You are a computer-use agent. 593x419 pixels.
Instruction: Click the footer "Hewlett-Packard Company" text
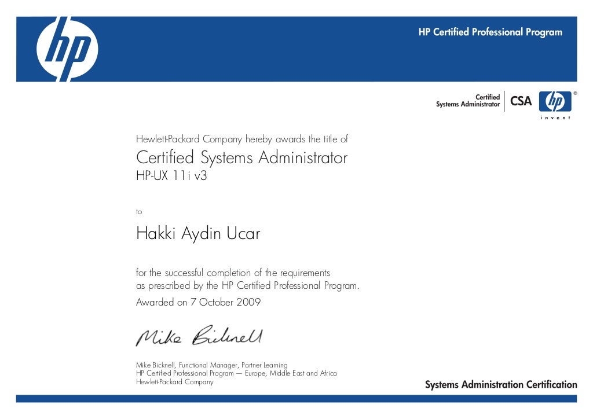coord(175,381)
